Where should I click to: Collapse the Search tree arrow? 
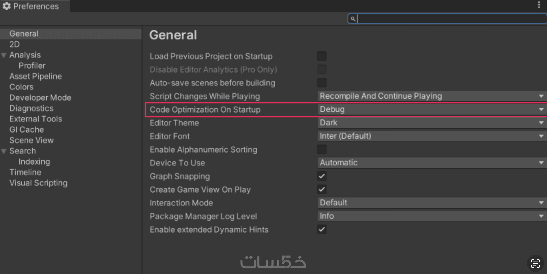[x=4, y=151]
